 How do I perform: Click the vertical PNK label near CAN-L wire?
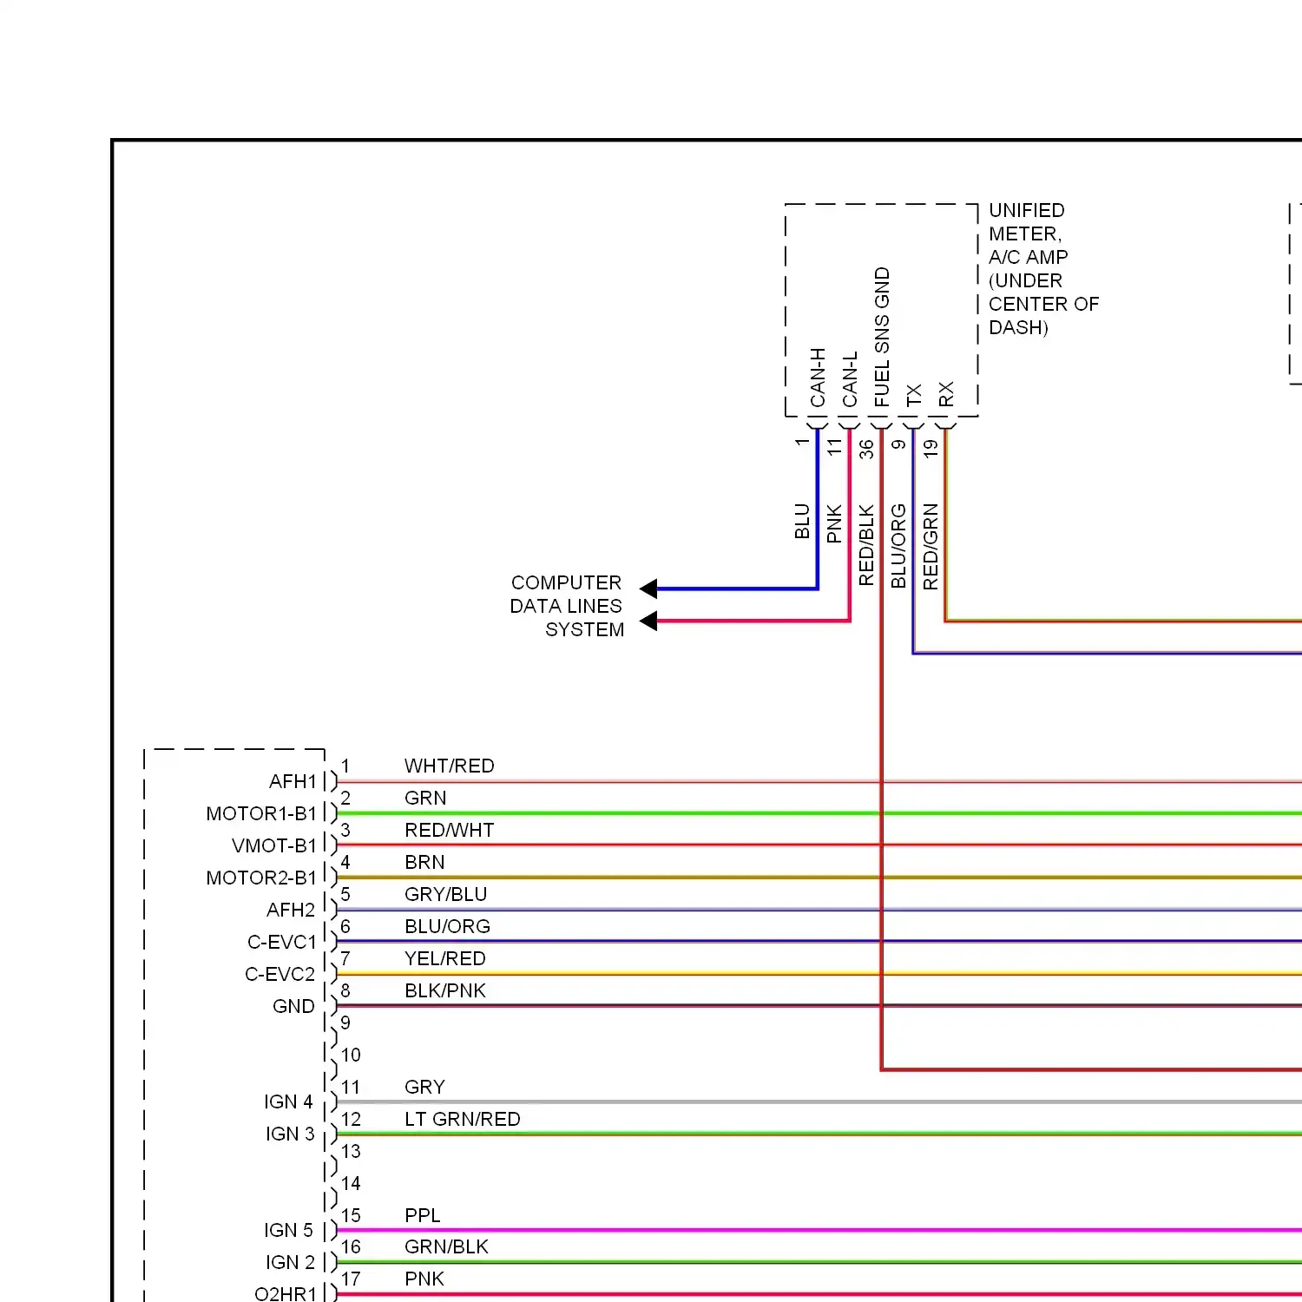(x=834, y=523)
